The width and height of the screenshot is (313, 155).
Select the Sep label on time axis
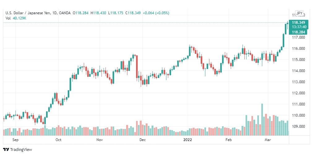(x=15, y=140)
